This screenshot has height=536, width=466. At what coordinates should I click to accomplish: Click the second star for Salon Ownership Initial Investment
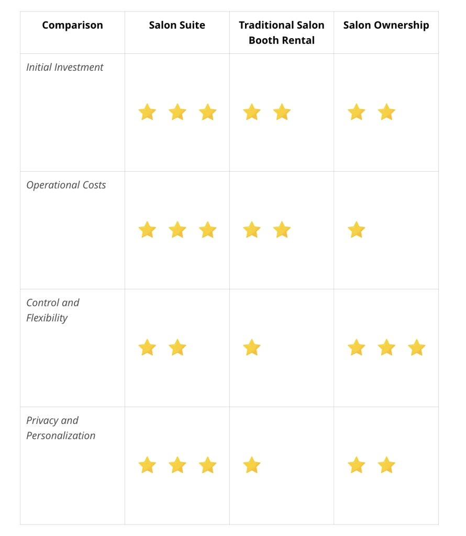387,112
